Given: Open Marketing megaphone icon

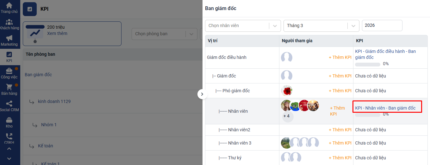Looking at the screenshot, I should pos(9,38).
